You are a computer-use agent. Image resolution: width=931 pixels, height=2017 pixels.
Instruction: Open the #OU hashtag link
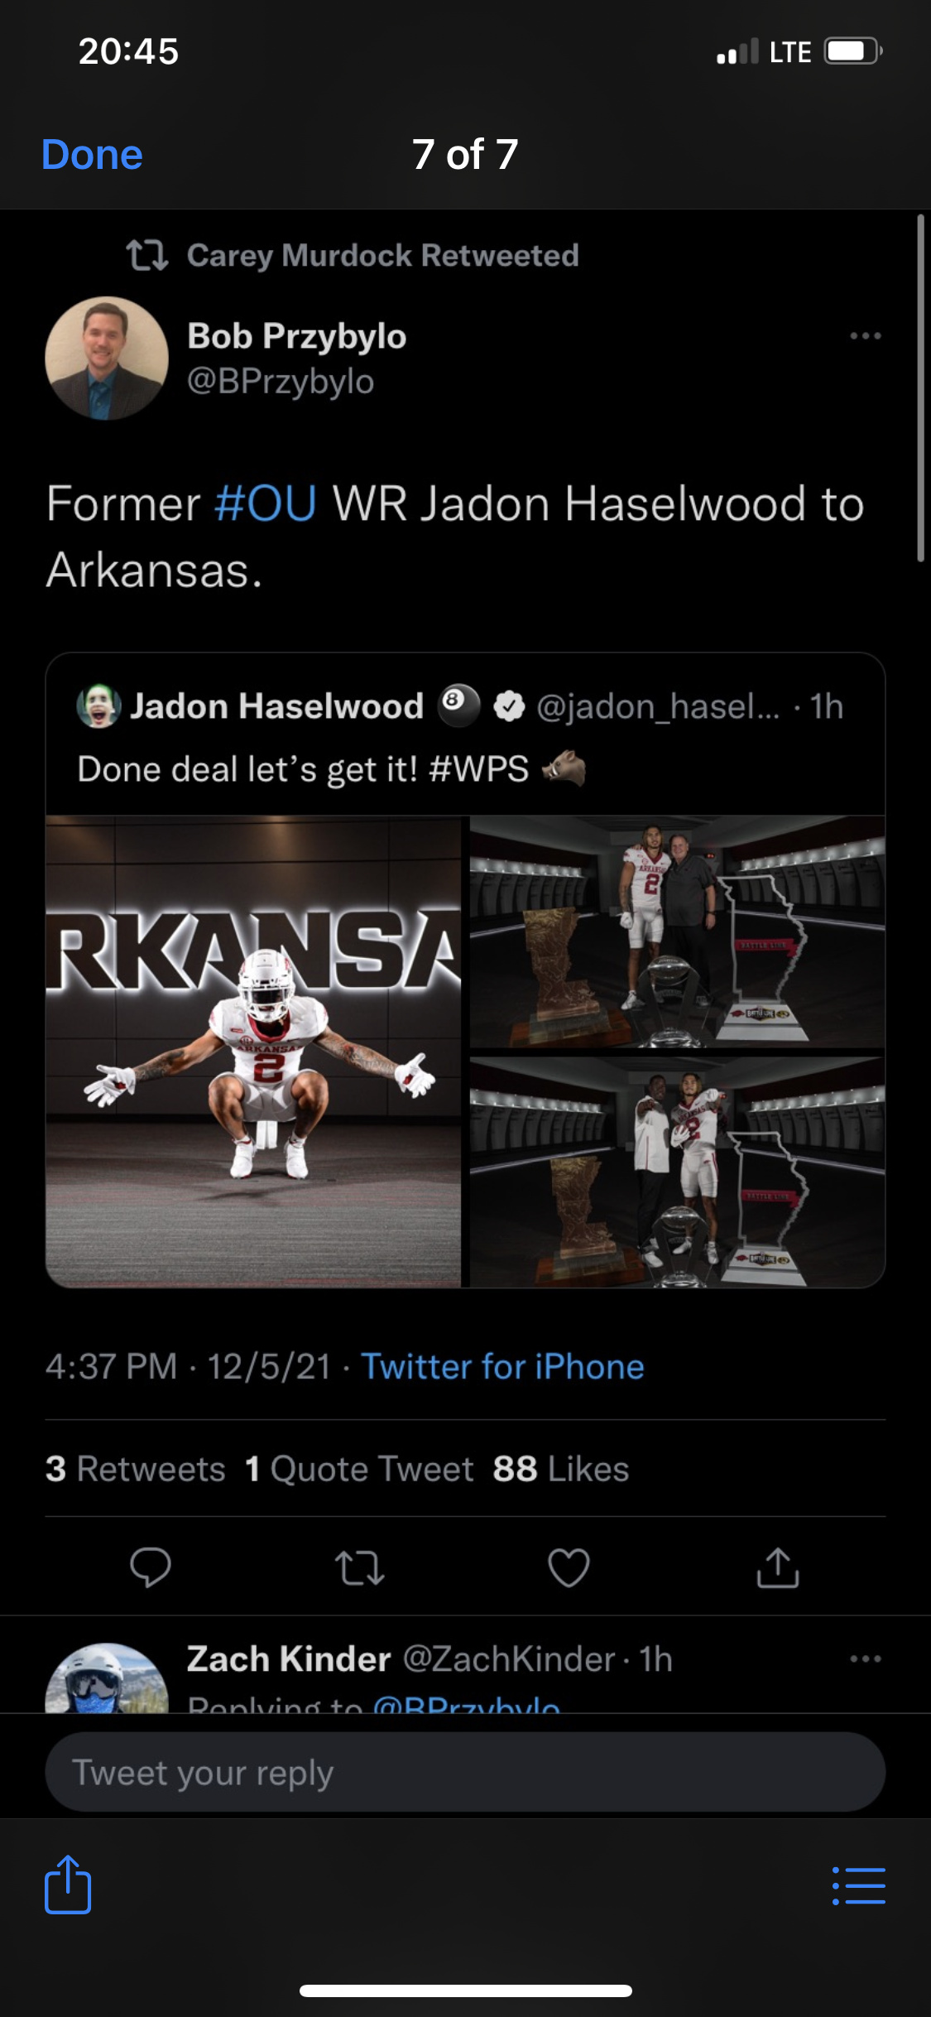(x=265, y=503)
